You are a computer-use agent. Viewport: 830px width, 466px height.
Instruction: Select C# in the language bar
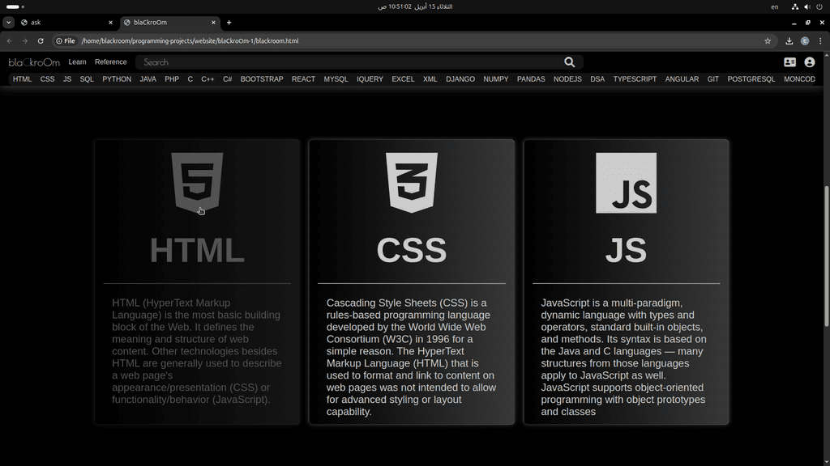pyautogui.click(x=228, y=79)
